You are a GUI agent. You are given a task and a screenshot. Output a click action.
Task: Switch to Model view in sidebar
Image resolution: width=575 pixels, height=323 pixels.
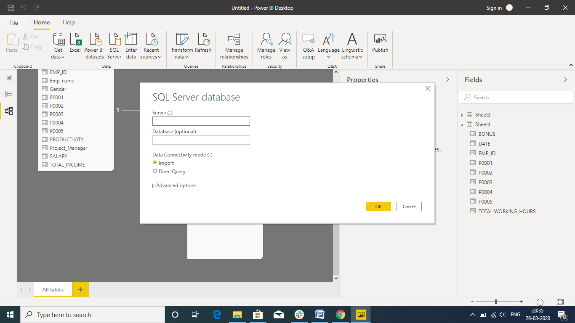coord(9,111)
